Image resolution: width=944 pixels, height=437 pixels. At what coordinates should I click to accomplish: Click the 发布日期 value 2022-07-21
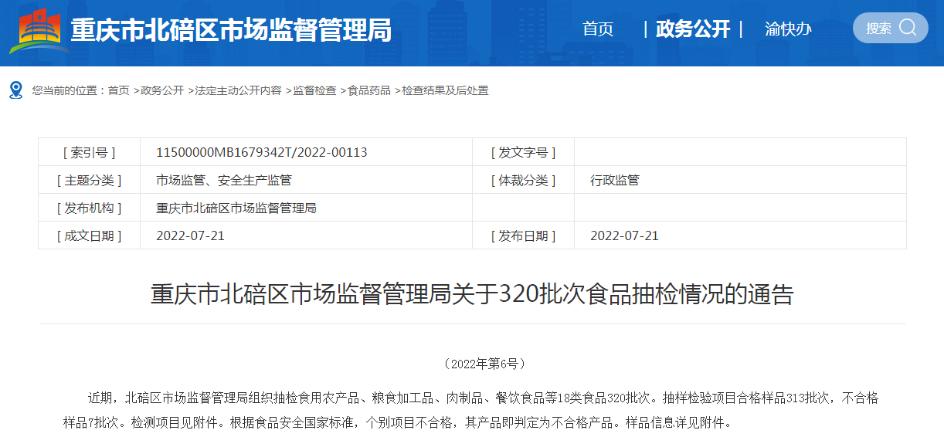[x=624, y=235]
